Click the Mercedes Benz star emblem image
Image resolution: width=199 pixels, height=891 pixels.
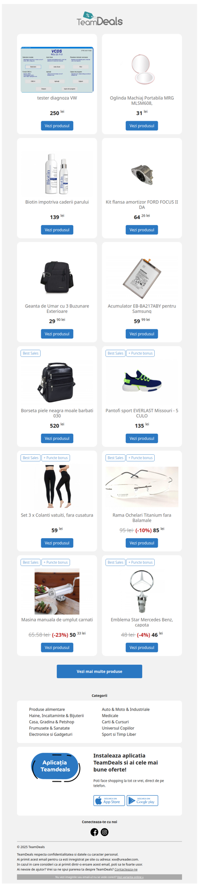(x=142, y=592)
